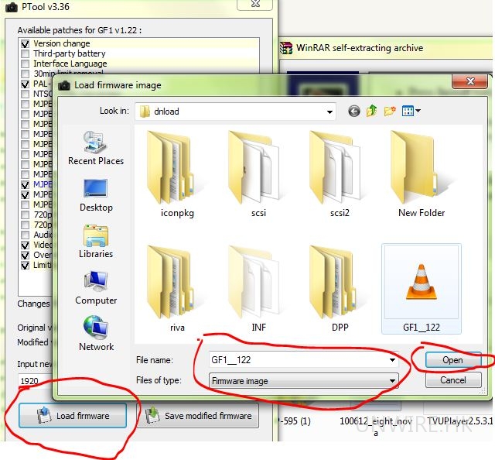Toggle the Version change checkbox
The height and width of the screenshot is (460, 495).
pyautogui.click(x=25, y=43)
